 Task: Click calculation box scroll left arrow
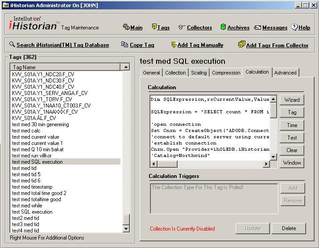coord(154,164)
